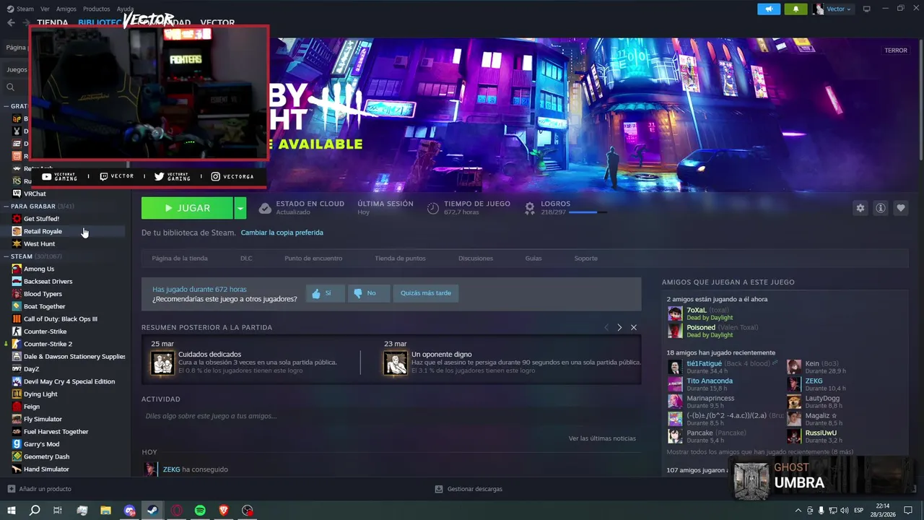Open the Soporte tab
The height and width of the screenshot is (520, 924).
tap(586, 258)
